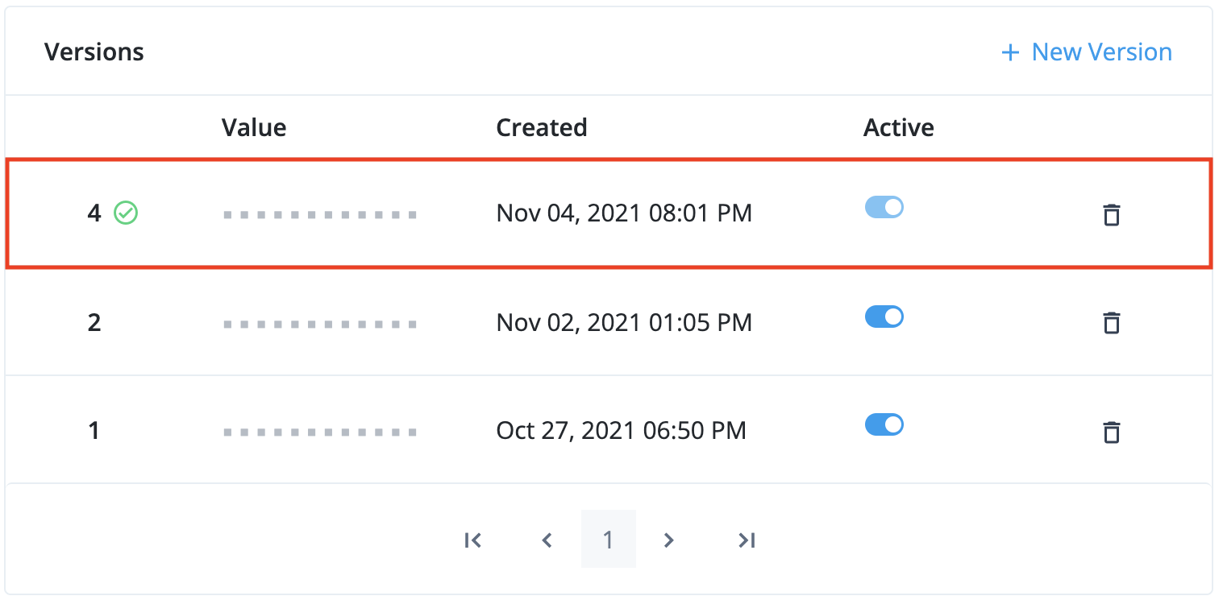
Task: Delete version 1 via trash icon
Action: point(1112,432)
